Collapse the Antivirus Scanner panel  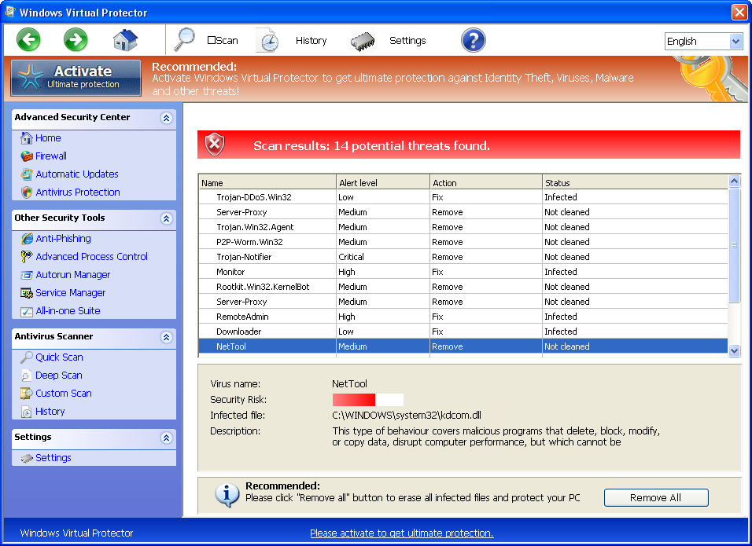tap(167, 337)
